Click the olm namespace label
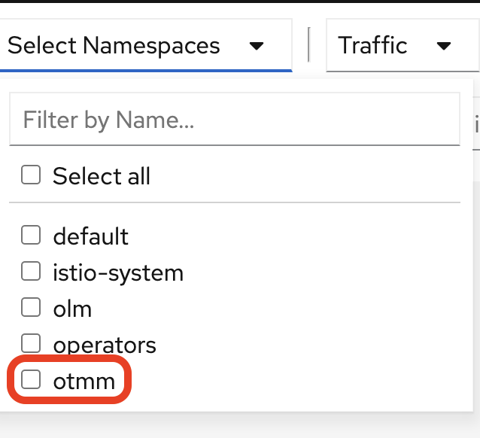The width and height of the screenshot is (480, 438). point(72,309)
